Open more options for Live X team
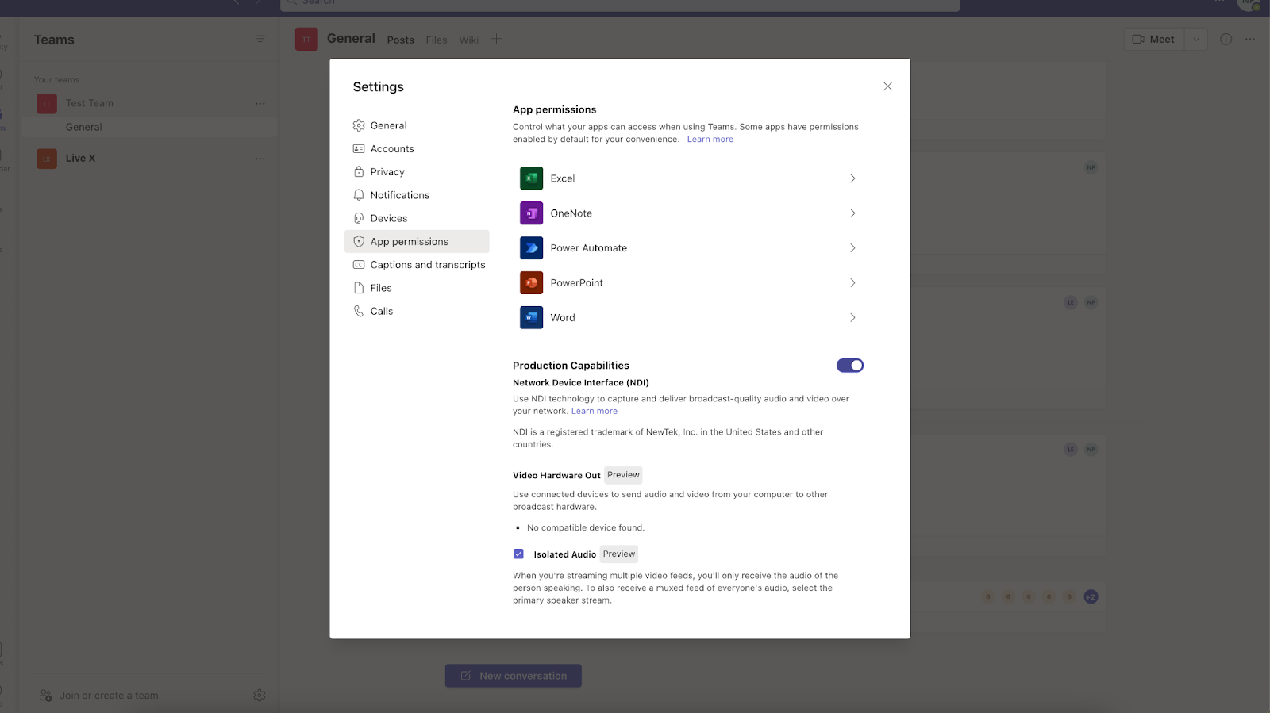Image resolution: width=1270 pixels, height=713 pixels. (x=260, y=159)
